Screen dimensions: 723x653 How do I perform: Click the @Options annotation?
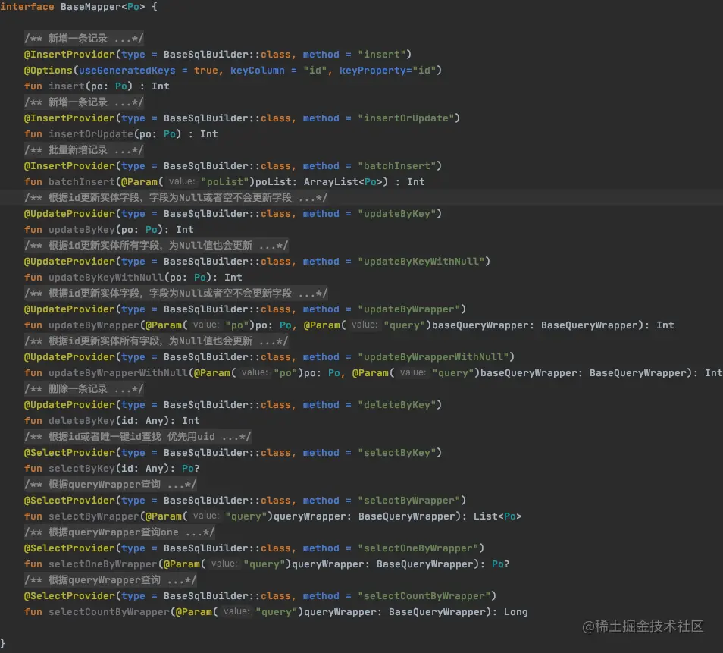pyautogui.click(x=49, y=70)
